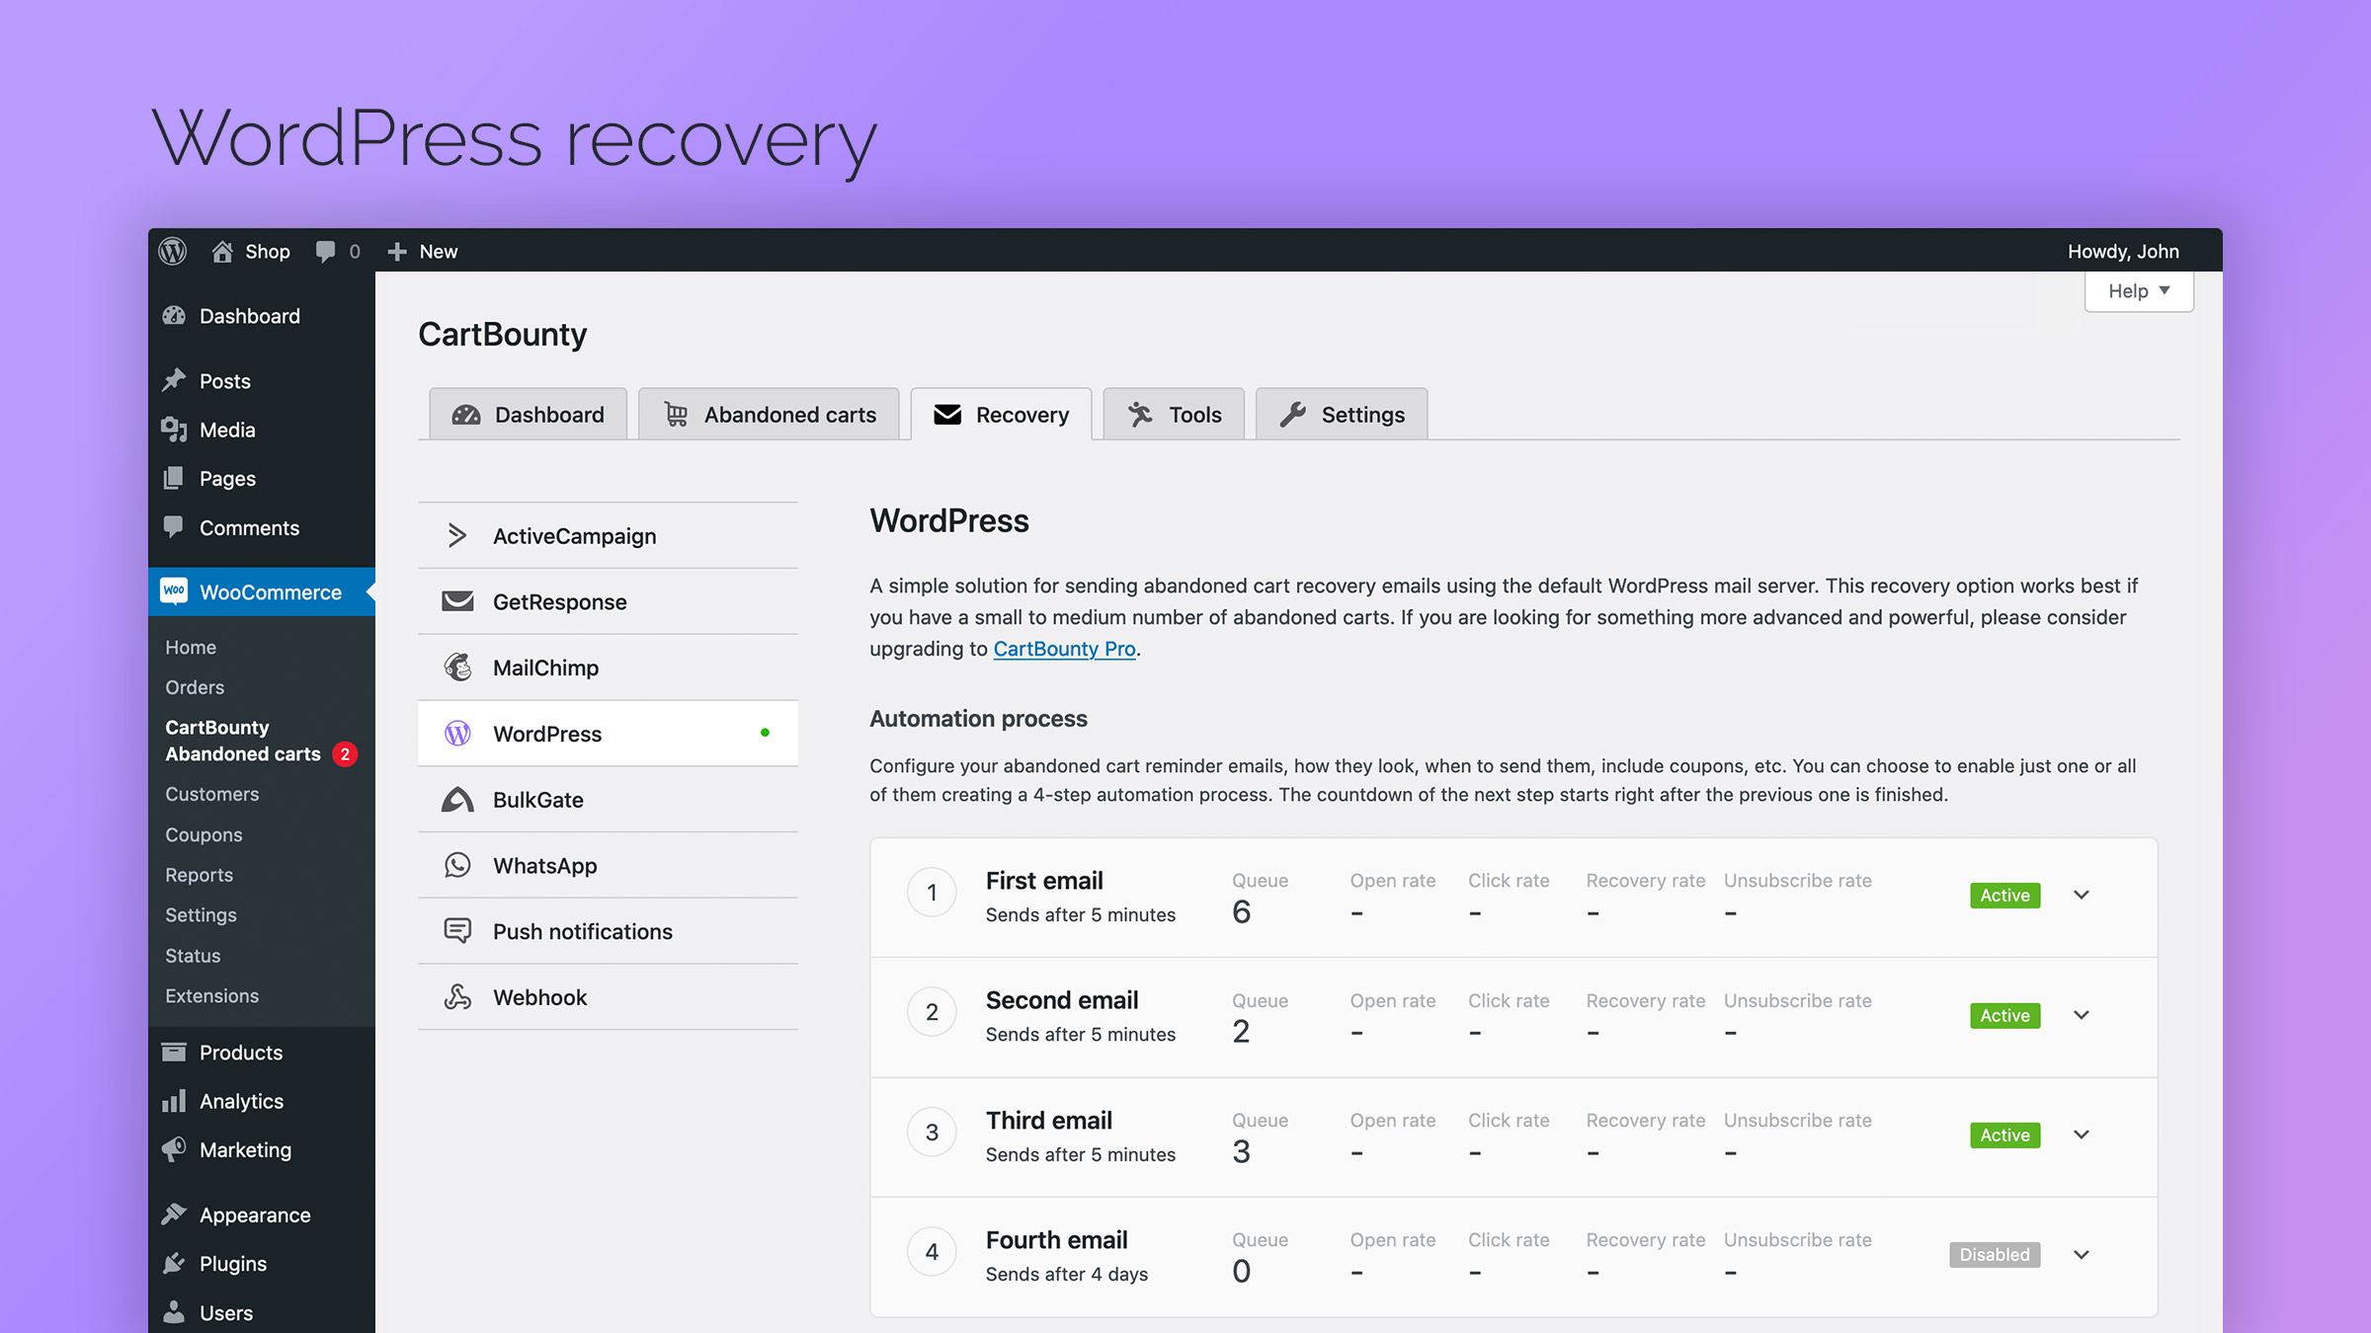Image resolution: width=2371 pixels, height=1333 pixels.
Task: Expand the First email details chevron
Action: (2081, 895)
